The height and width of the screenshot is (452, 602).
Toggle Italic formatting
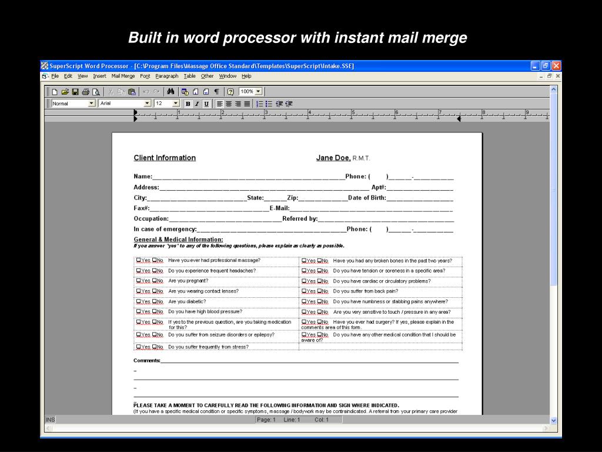(x=197, y=104)
